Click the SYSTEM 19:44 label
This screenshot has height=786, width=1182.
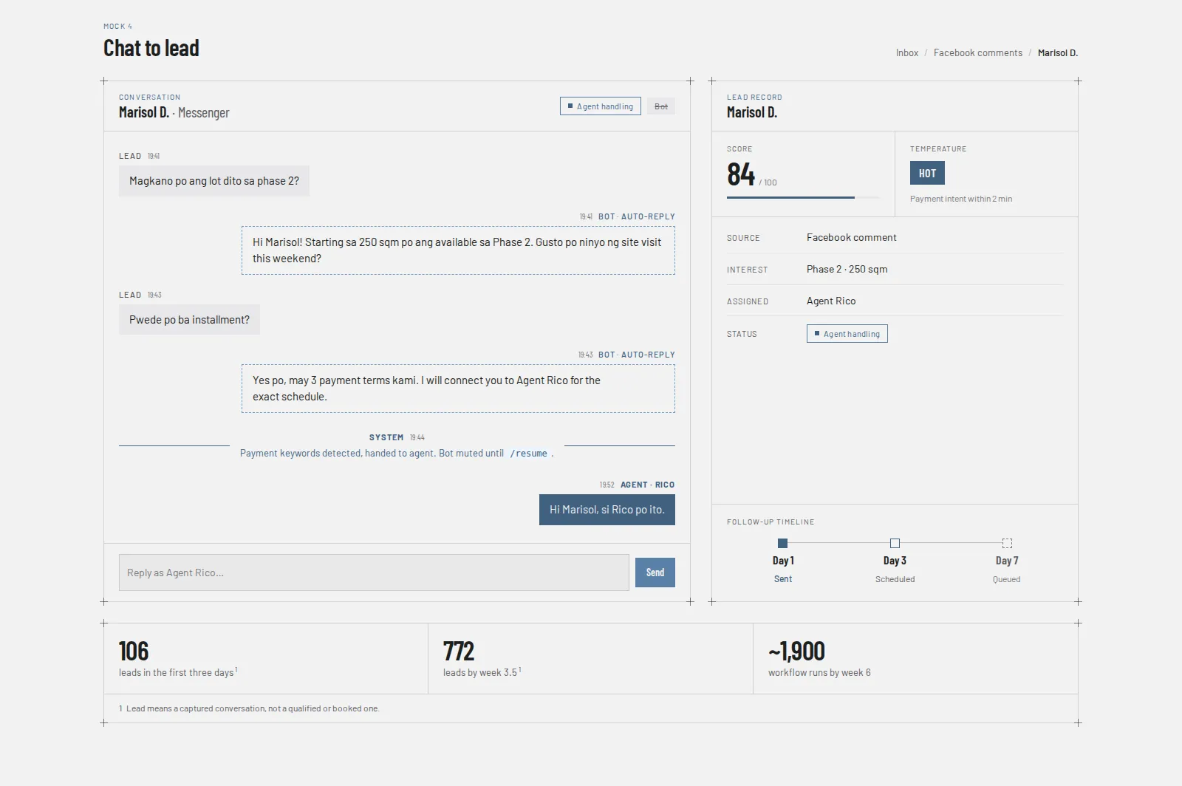pos(397,437)
